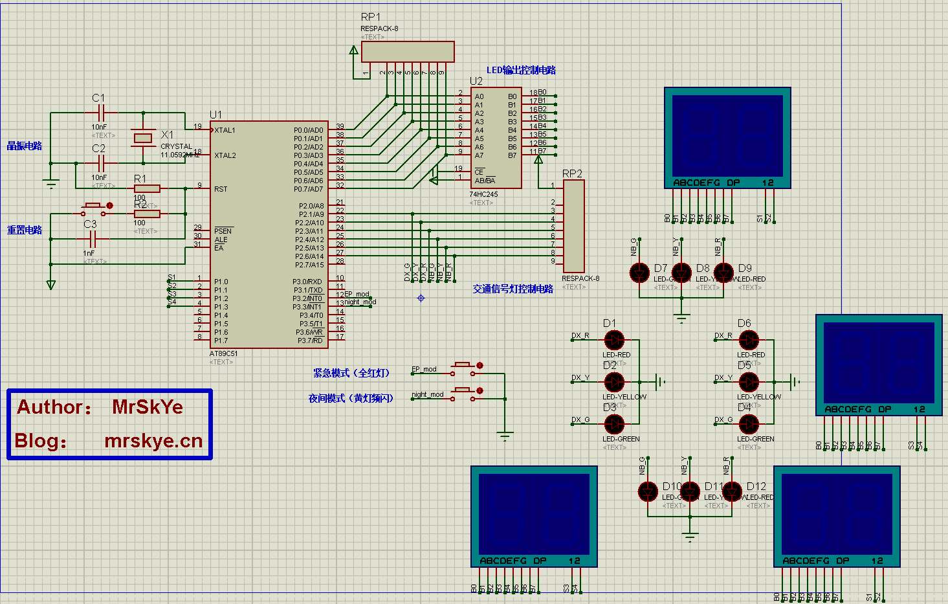Click the 'AT89C51' part name under U1
The width and height of the screenshot is (948, 604).
[x=223, y=353]
